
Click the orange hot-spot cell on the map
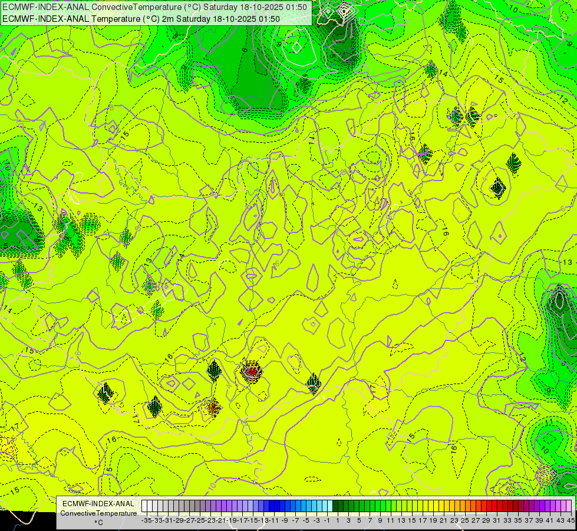point(212,408)
